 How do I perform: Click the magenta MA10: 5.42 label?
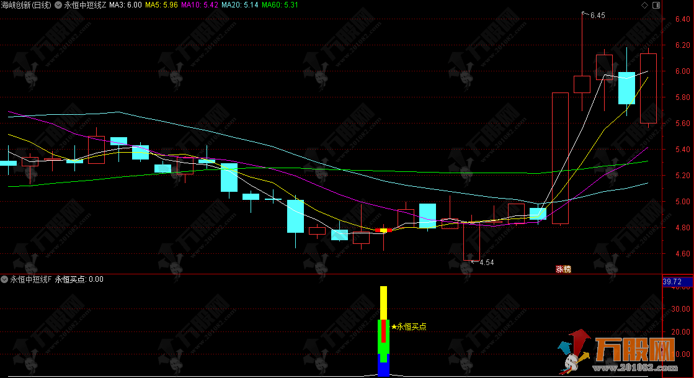pos(200,6)
